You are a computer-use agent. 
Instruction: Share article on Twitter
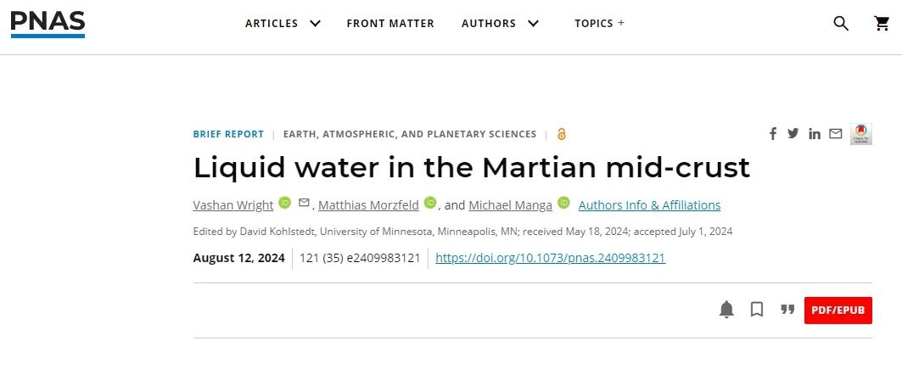(x=793, y=134)
